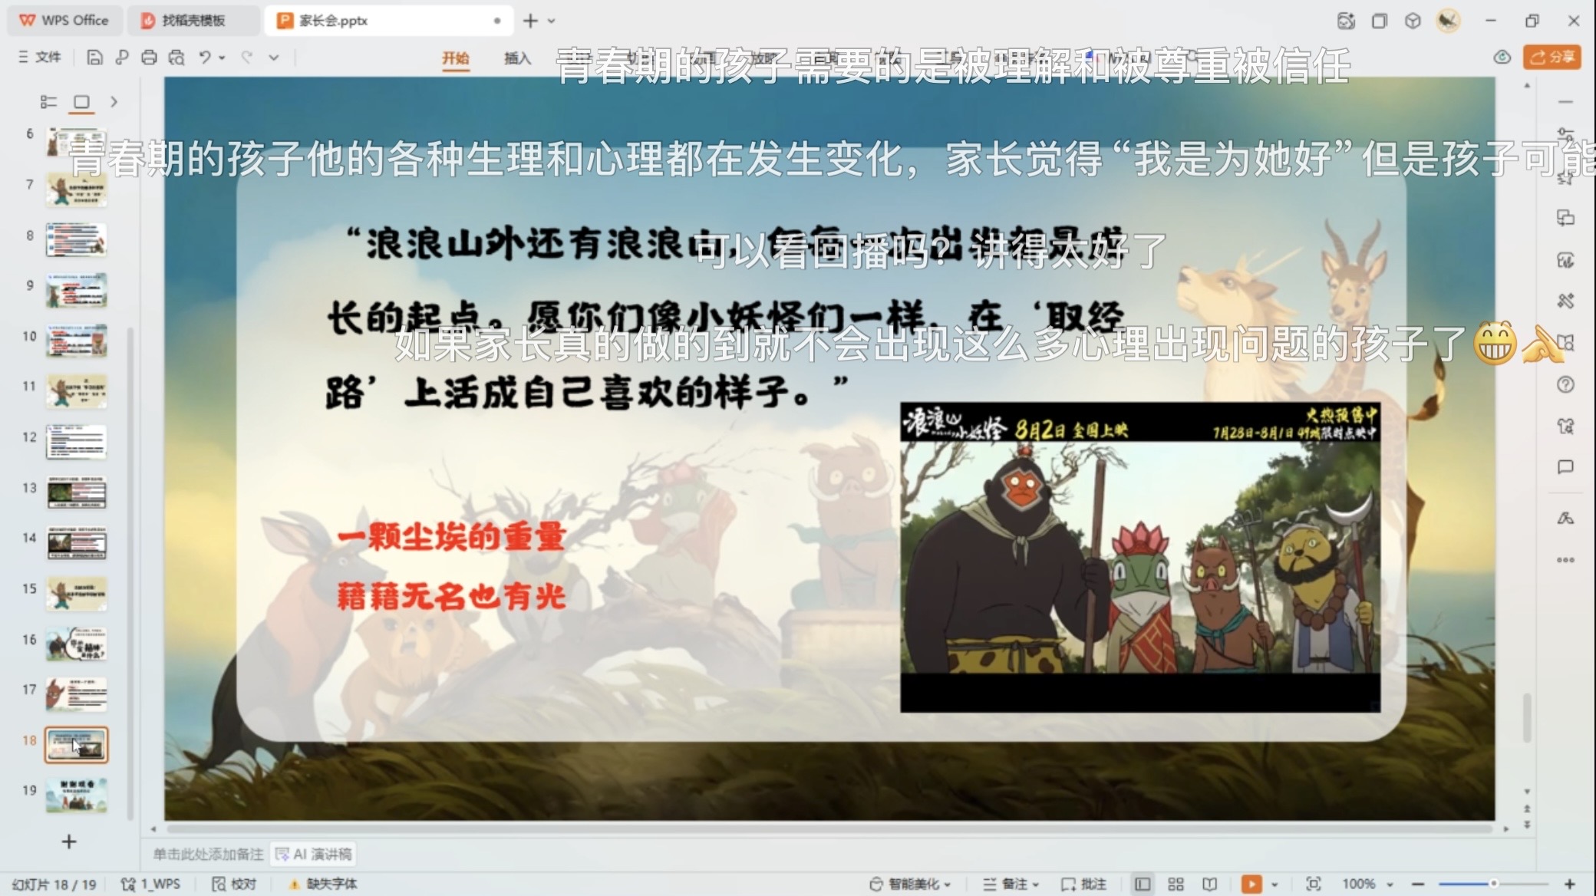Select slide 13 thumbnail
This screenshot has height=896, width=1596.
point(76,492)
